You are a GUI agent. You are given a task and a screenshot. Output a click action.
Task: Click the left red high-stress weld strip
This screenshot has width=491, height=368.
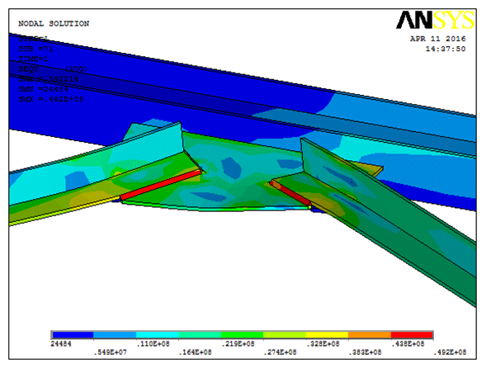pyautogui.click(x=161, y=185)
